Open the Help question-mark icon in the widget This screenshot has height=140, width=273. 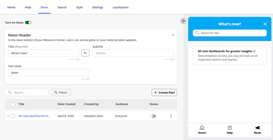point(230,128)
